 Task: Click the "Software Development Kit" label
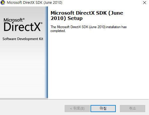[x=23, y=39]
